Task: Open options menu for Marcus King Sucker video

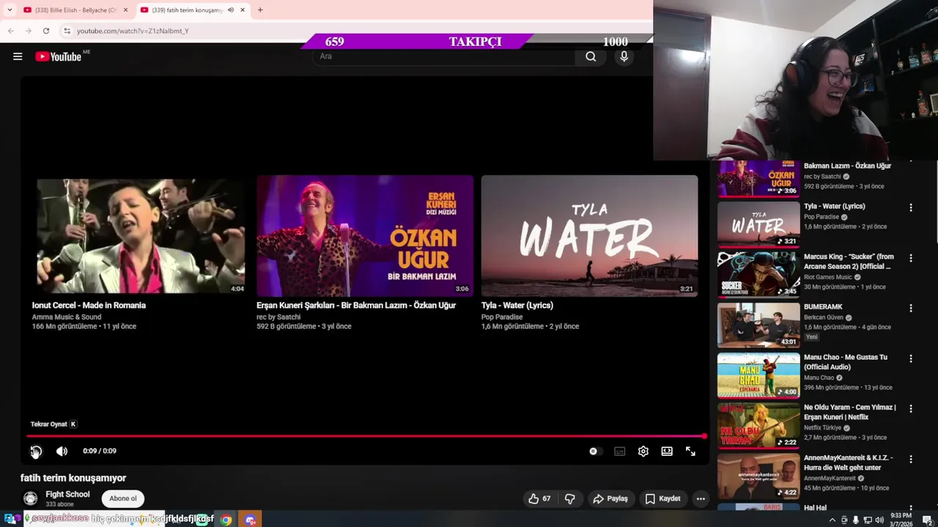Action: [911, 258]
